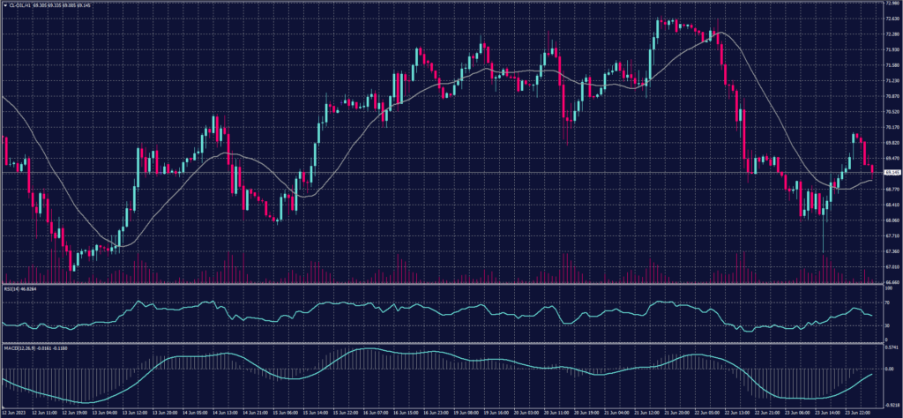Viewport: 903px width, 418px height.
Task: Click the RSI 70 level label
Action: tap(886, 302)
